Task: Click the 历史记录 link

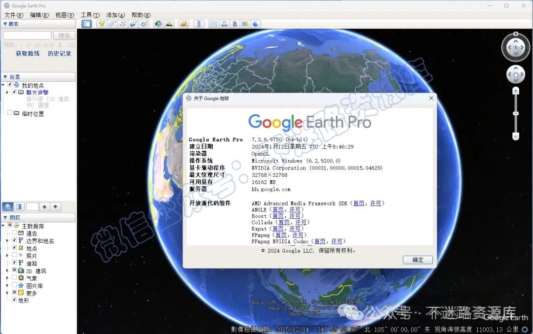Action: pyautogui.click(x=60, y=53)
